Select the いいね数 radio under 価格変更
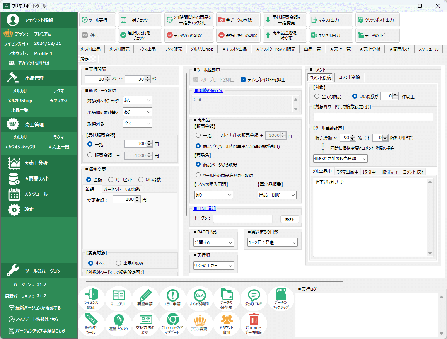 141,180
